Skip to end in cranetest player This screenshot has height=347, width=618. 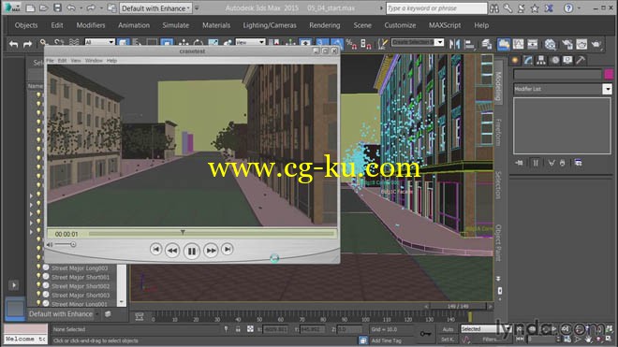228,249
